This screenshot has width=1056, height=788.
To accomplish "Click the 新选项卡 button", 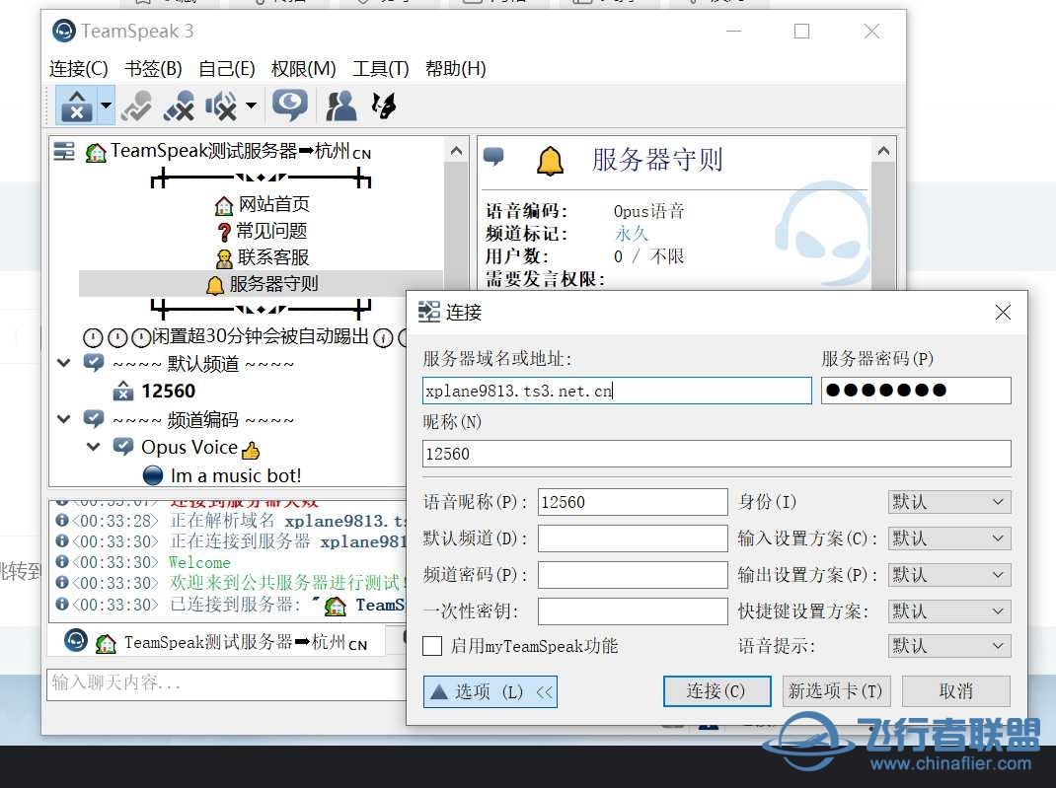I will coord(836,691).
